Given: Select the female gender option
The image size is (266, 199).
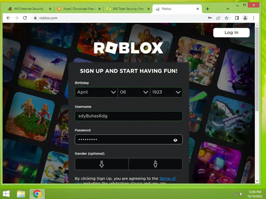Looking at the screenshot, I should click(x=102, y=164).
